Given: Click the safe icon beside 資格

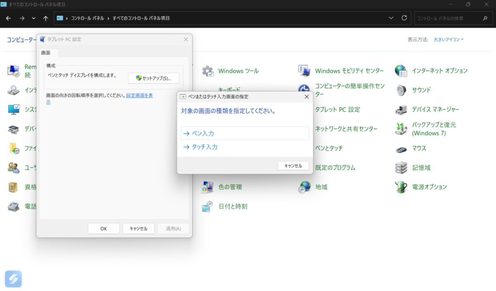Looking at the screenshot, I should coord(14,187).
